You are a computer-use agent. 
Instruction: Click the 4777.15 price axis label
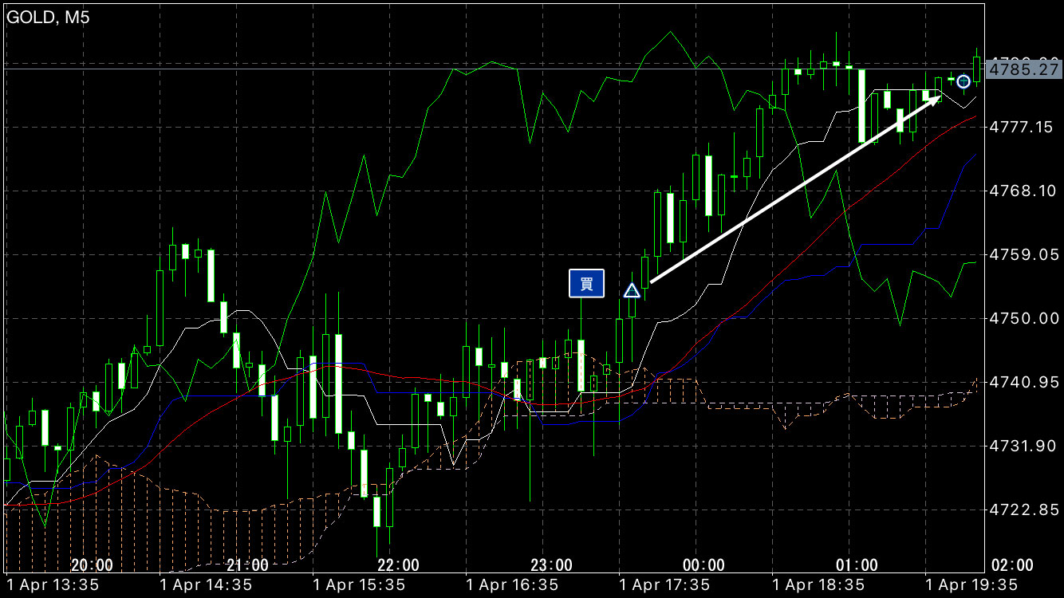pos(1023,127)
